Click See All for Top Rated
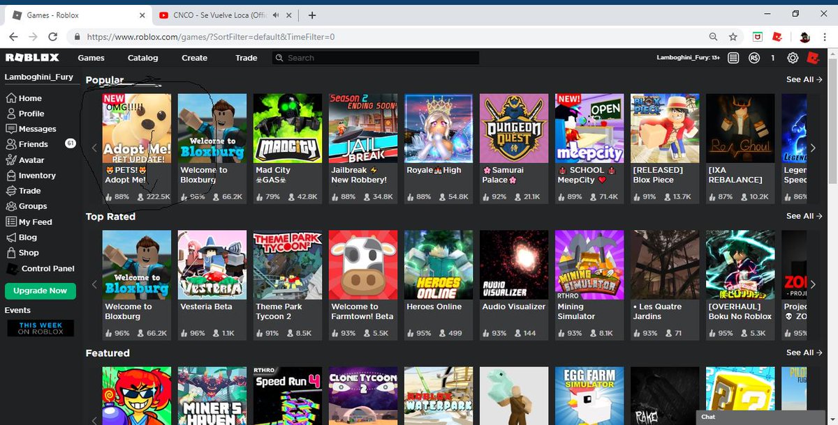 pos(804,216)
